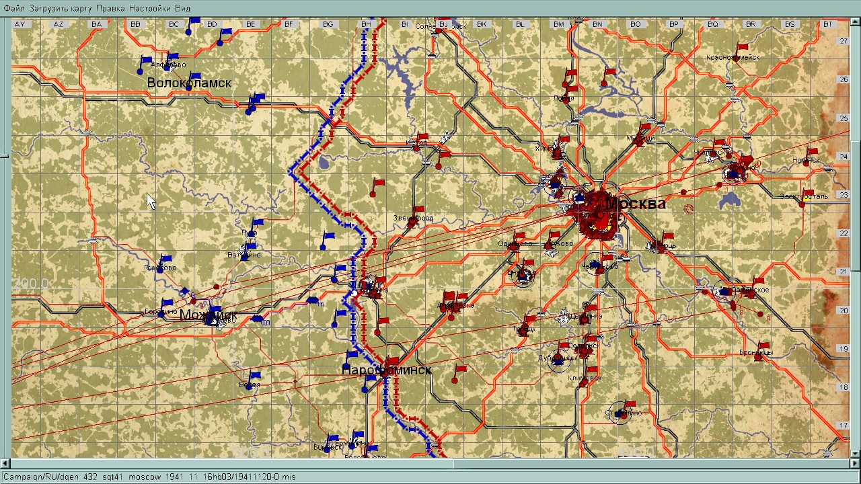Click the vertical scrollbar down arrow
The height and width of the screenshot is (484, 861).
pos(855,454)
